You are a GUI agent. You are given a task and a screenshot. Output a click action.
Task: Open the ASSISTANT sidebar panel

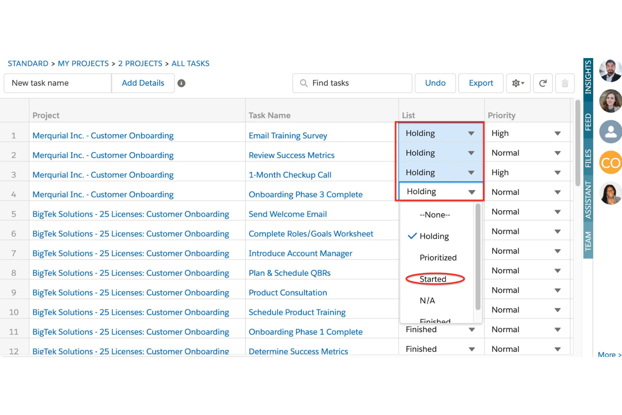tap(588, 198)
